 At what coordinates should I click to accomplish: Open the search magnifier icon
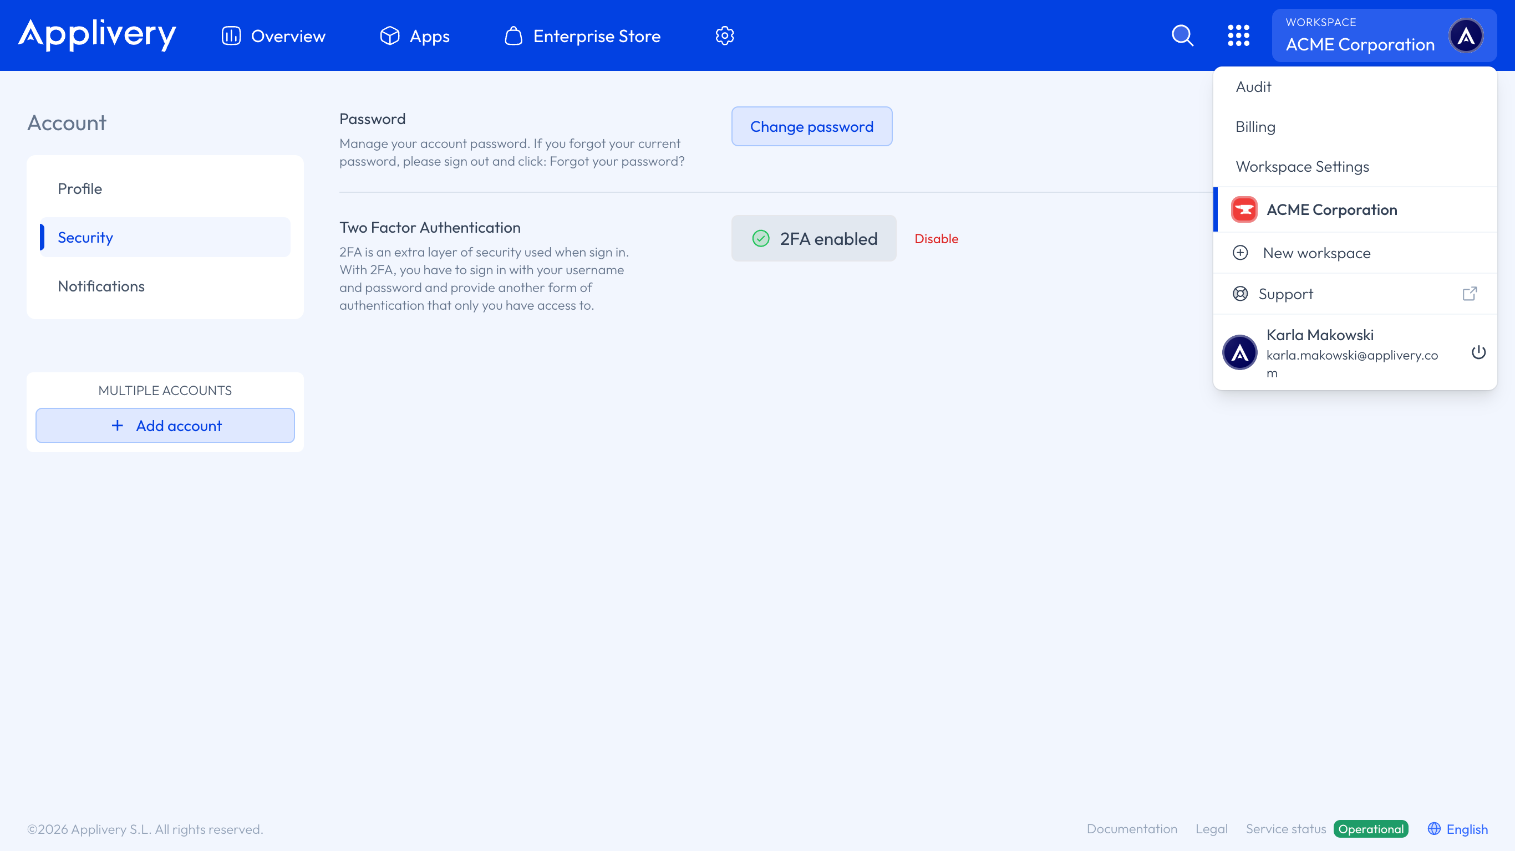(1182, 35)
